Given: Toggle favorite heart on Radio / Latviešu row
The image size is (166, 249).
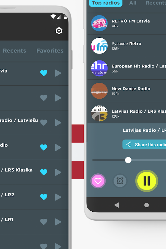Looking at the screenshot, I should tap(44, 123).
